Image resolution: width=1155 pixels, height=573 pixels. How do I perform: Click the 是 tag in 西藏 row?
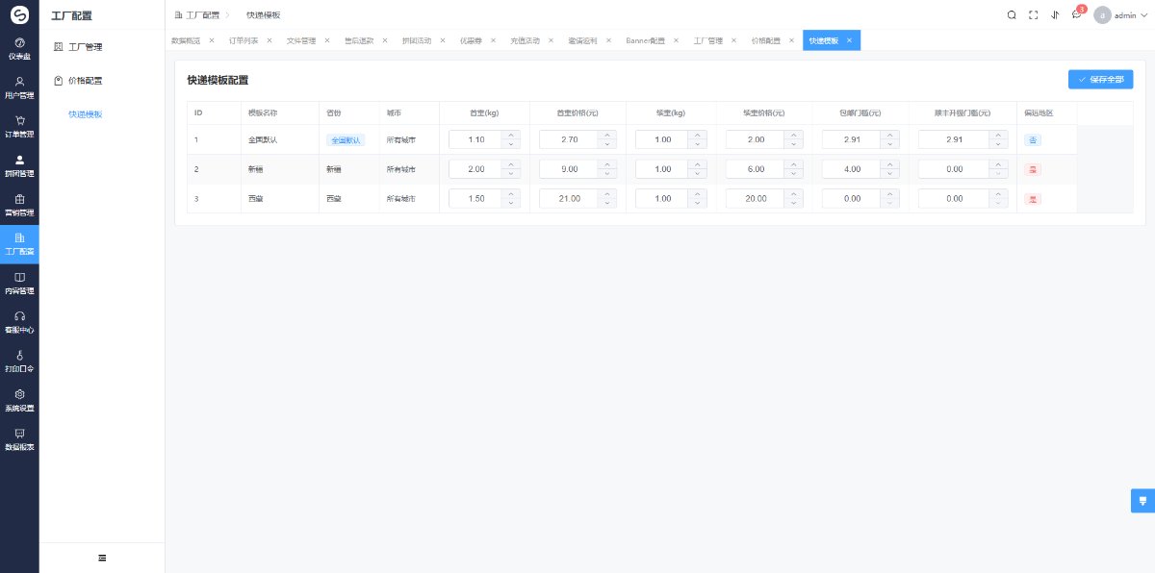click(1034, 199)
